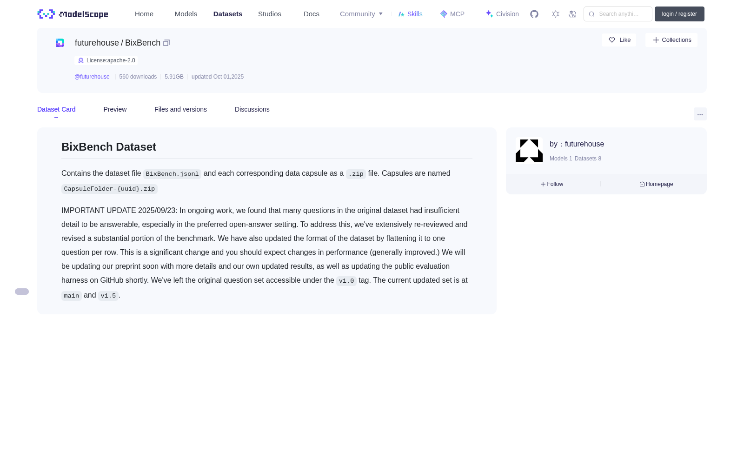Open Civision from the navbar

coord(502,14)
